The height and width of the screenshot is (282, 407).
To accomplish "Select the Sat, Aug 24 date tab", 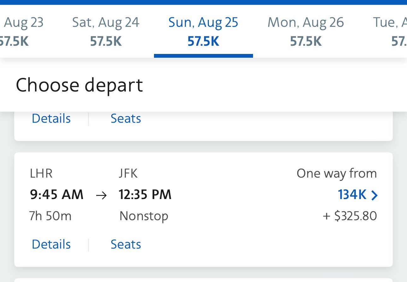I will pyautogui.click(x=106, y=32).
